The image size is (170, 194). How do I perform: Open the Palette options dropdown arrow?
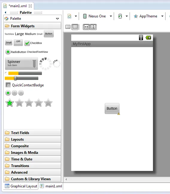(57, 19)
